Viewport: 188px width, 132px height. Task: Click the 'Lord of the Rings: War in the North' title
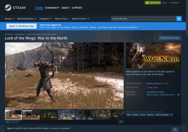(x=36, y=38)
